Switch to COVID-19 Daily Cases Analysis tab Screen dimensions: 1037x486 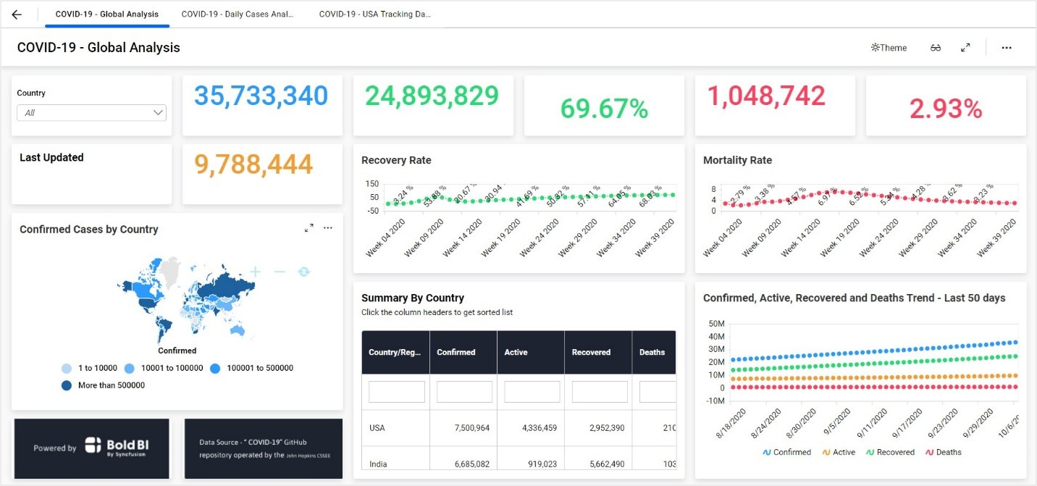238,14
